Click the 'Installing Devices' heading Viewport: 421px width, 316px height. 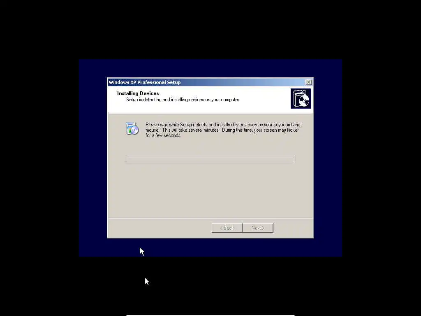(138, 93)
